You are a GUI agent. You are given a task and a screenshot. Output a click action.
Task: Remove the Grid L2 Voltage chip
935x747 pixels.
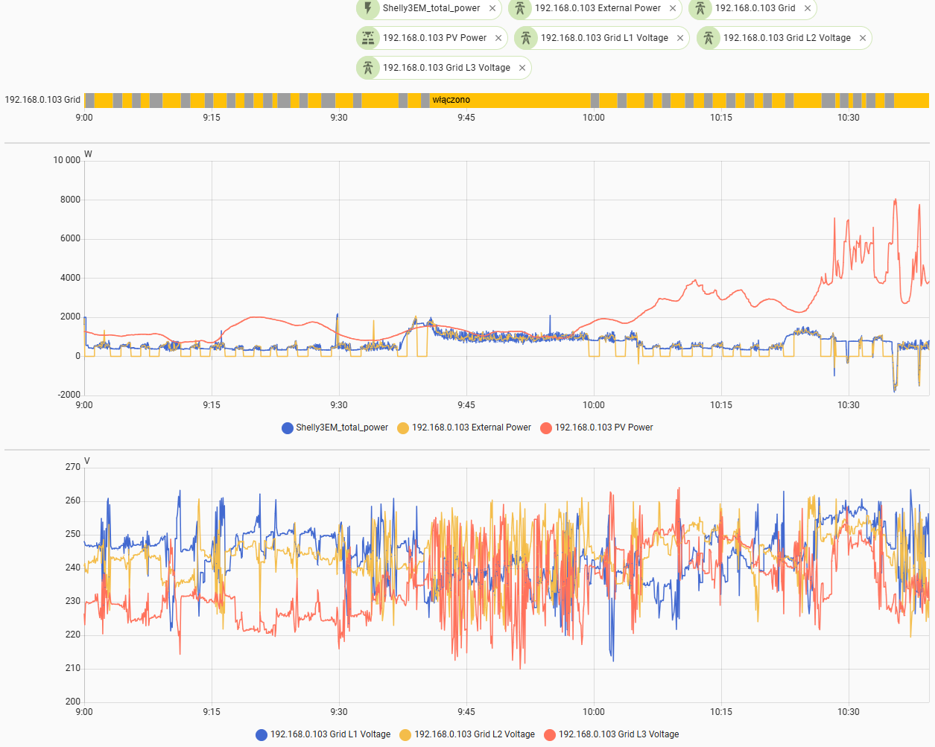863,38
